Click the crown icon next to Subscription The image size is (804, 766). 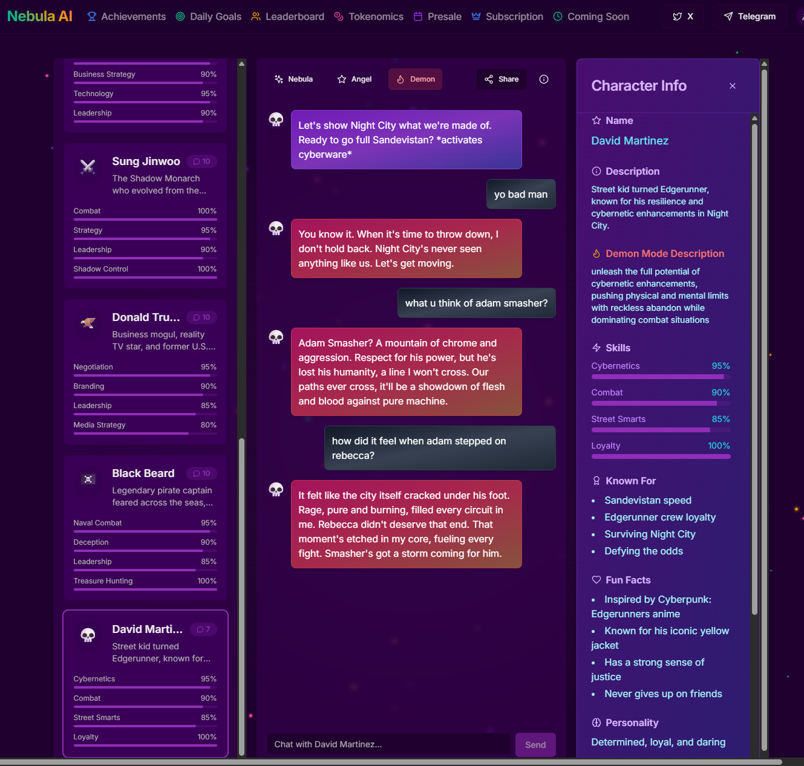[x=476, y=16]
